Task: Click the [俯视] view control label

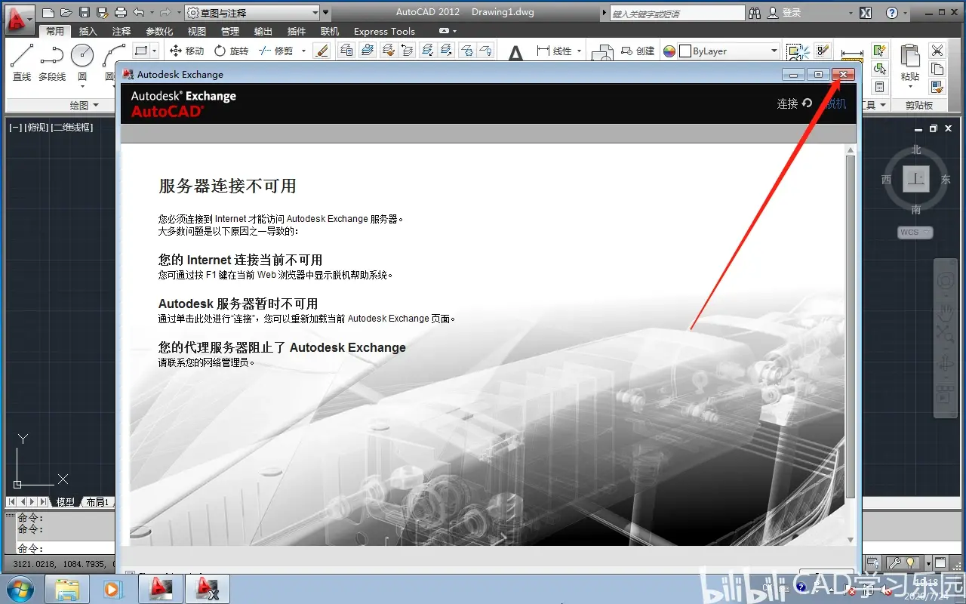Action: click(x=37, y=128)
